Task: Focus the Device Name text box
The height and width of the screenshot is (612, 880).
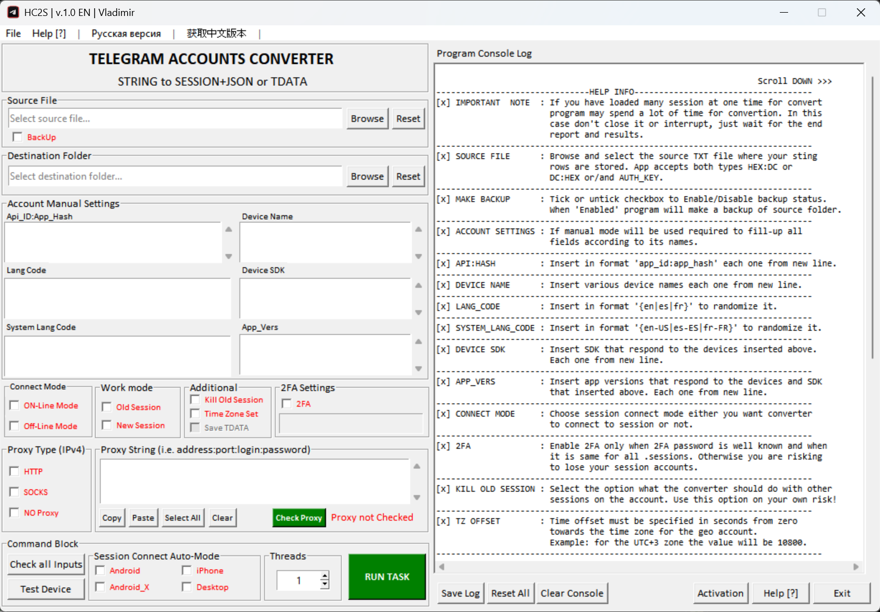Action: click(325, 243)
